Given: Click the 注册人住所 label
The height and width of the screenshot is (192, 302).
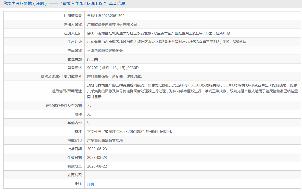Looking at the screenshot, I should pyautogui.click(x=73, y=33).
